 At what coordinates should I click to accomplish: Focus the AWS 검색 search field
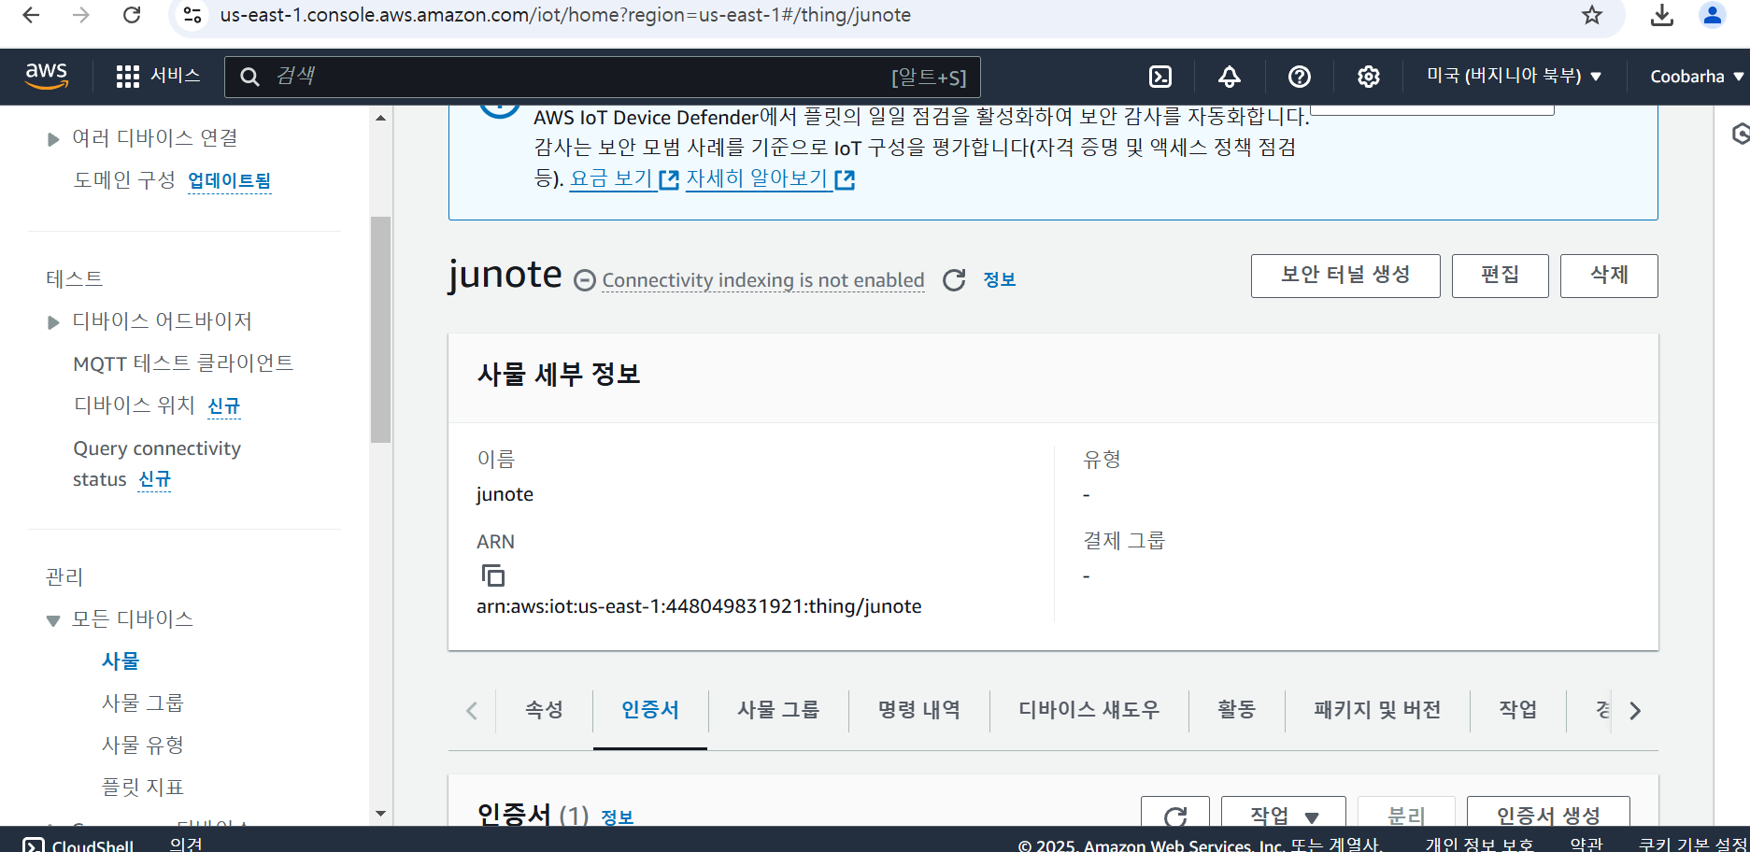(602, 77)
